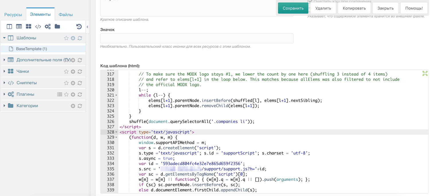Click the star icon in the Шаблоны row
Image resolution: width=430 pixels, height=196 pixels.
66,38
